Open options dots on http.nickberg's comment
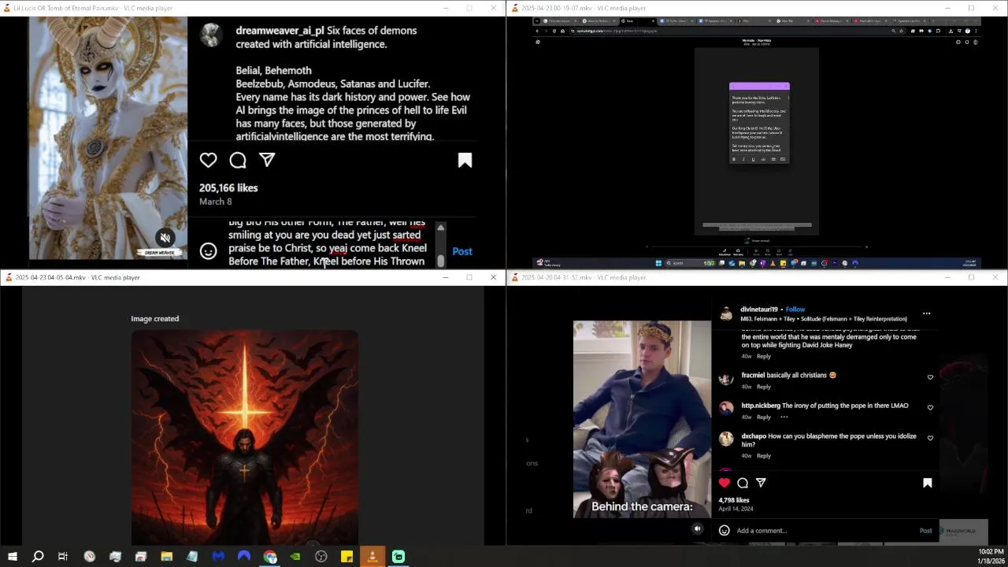 coord(784,417)
